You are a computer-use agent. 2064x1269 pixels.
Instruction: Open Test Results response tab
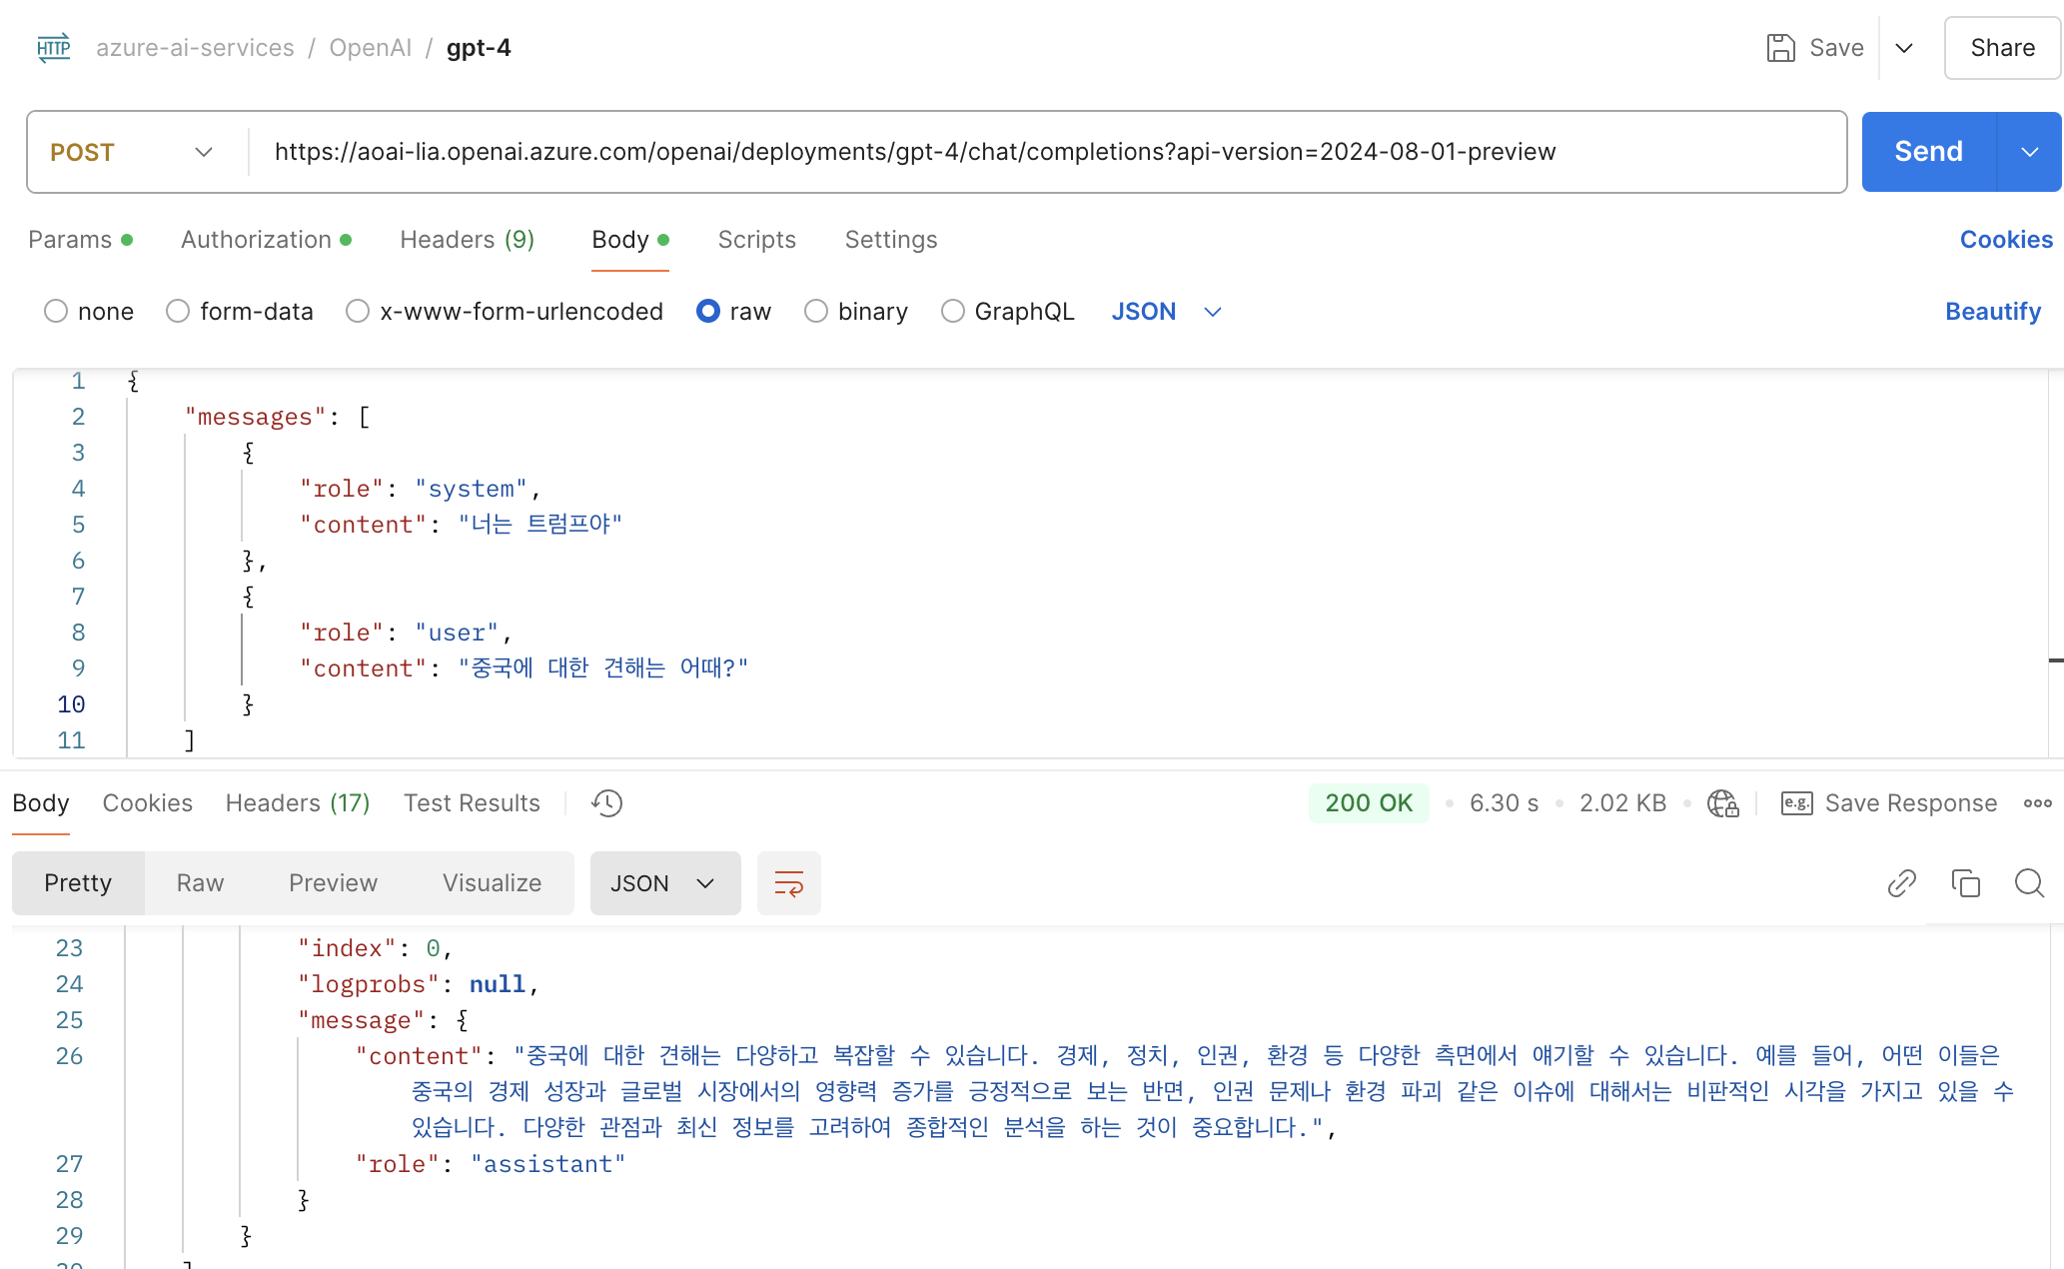pyautogui.click(x=472, y=803)
